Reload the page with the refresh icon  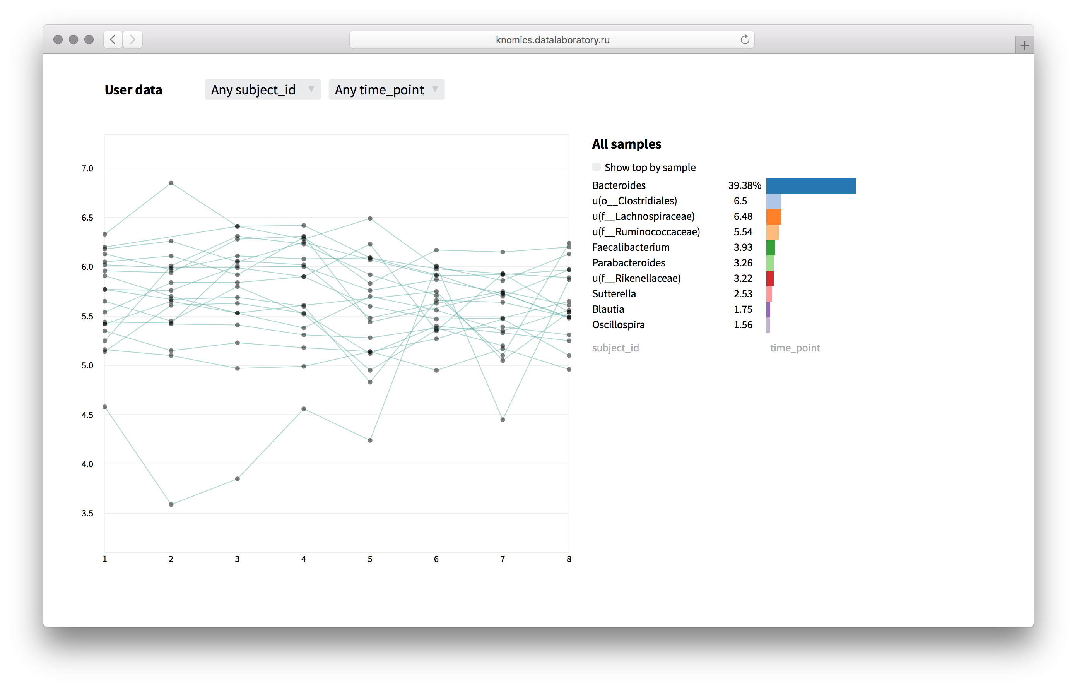coord(744,39)
